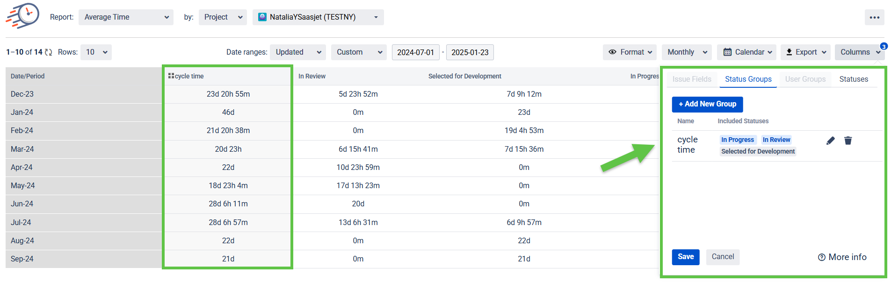This screenshot has width=891, height=289.
Task: Open the Rows per page dropdown
Action: click(96, 52)
